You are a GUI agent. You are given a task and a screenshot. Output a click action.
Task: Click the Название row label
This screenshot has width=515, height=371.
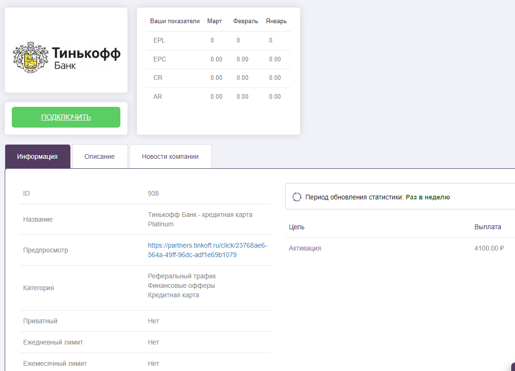[x=38, y=219]
